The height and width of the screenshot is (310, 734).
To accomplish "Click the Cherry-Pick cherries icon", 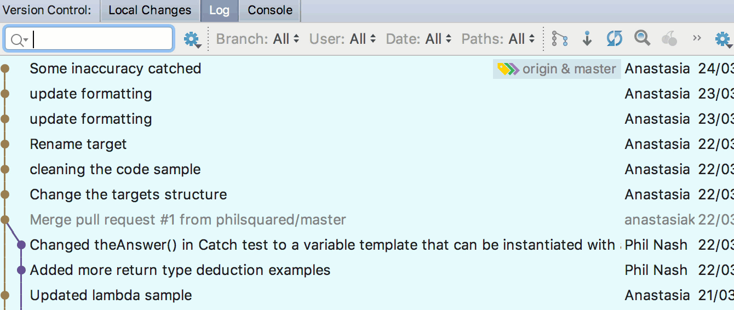I will 669,38.
